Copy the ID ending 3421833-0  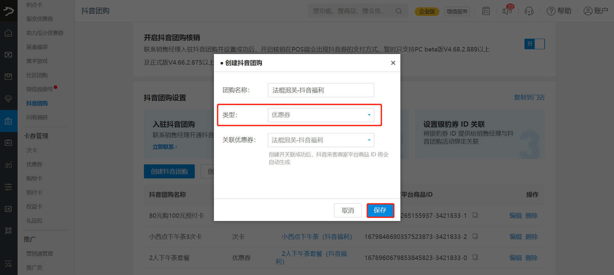(x=475, y=257)
